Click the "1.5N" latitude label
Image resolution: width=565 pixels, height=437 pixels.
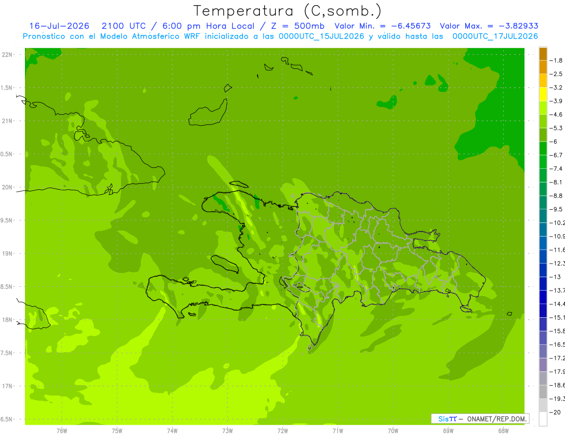(7, 88)
